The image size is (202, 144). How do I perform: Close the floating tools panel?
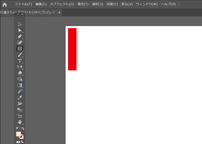22,14
